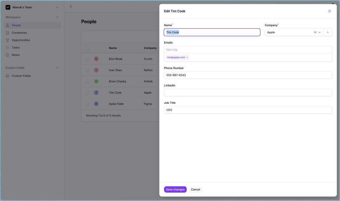Save changes to Tim Cook
Image resolution: width=340 pixels, height=201 pixels.
[x=175, y=189]
